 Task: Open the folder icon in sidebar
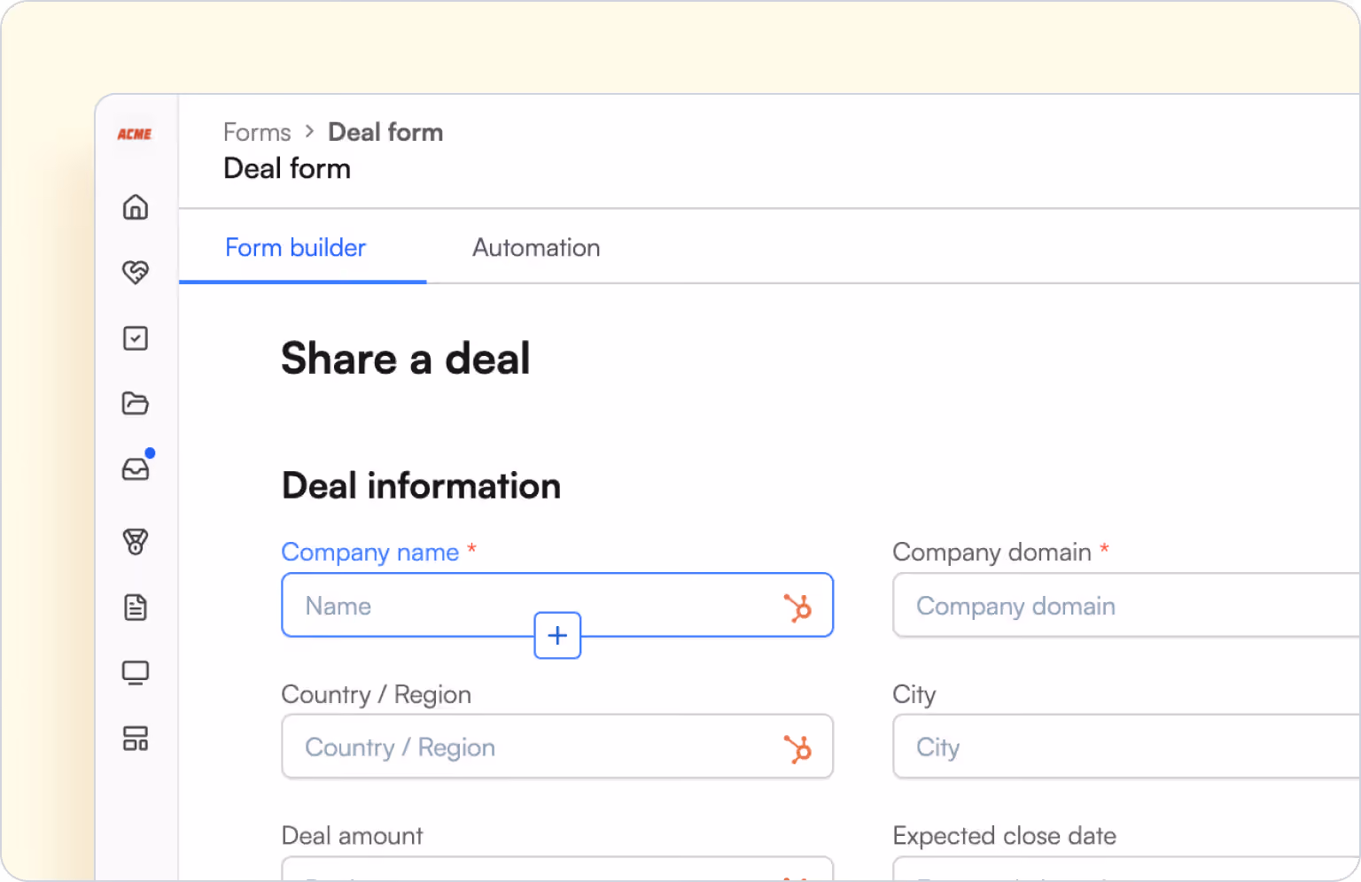(136, 403)
